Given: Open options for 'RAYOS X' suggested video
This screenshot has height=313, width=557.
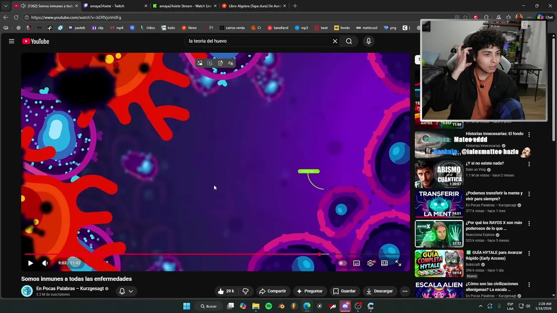Looking at the screenshot, I should (529, 223).
